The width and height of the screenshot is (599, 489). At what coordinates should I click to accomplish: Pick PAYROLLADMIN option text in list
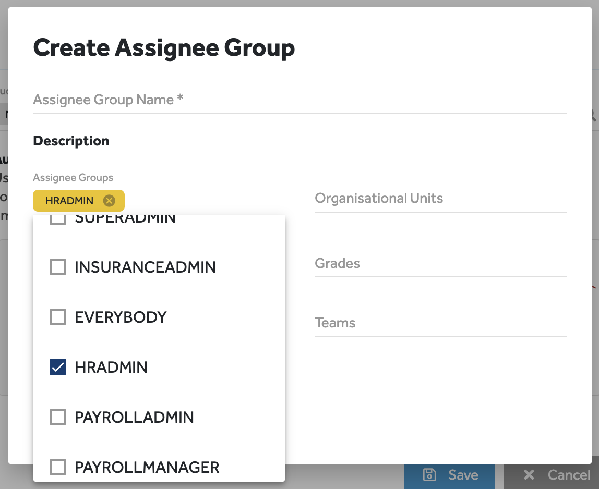pos(134,417)
